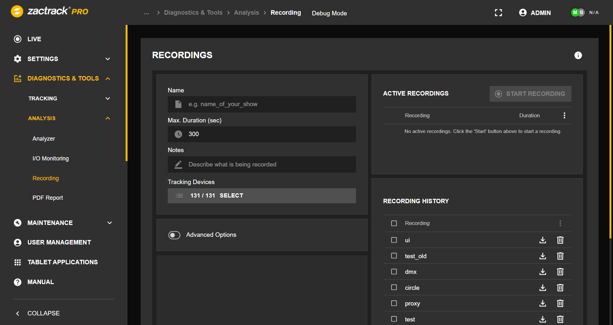This screenshot has width=613, height=325.
Task: Delete the circle recording
Action: pos(560,288)
